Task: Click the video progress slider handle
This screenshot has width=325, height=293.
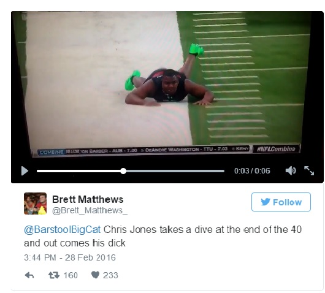Action: pyautogui.click(x=123, y=171)
